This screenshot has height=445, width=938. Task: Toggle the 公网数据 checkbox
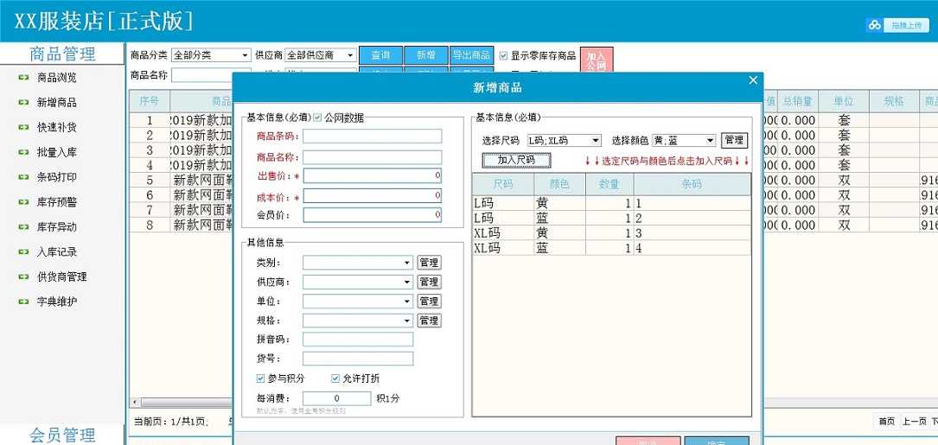click(x=317, y=118)
